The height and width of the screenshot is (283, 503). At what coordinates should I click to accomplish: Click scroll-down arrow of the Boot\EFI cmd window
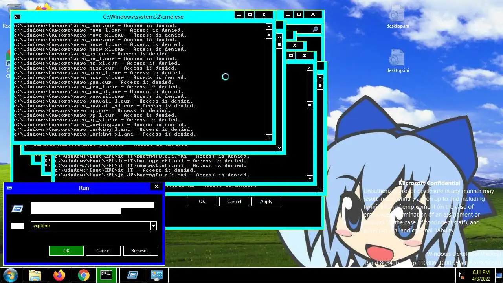[310, 178]
